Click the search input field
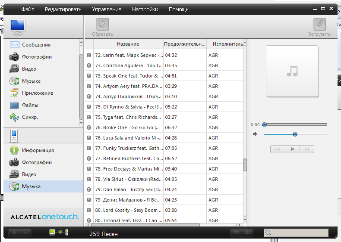This screenshot has height=242, width=341. point(296,233)
